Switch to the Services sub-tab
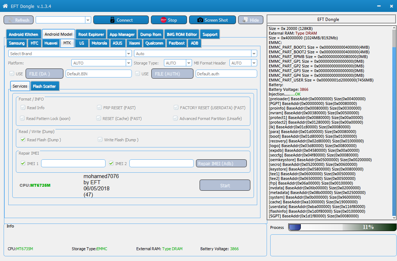The height and width of the screenshot is (261, 397). point(20,86)
